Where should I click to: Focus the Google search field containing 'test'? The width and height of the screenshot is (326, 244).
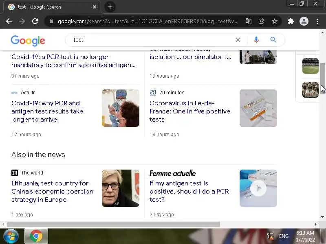click(x=152, y=40)
